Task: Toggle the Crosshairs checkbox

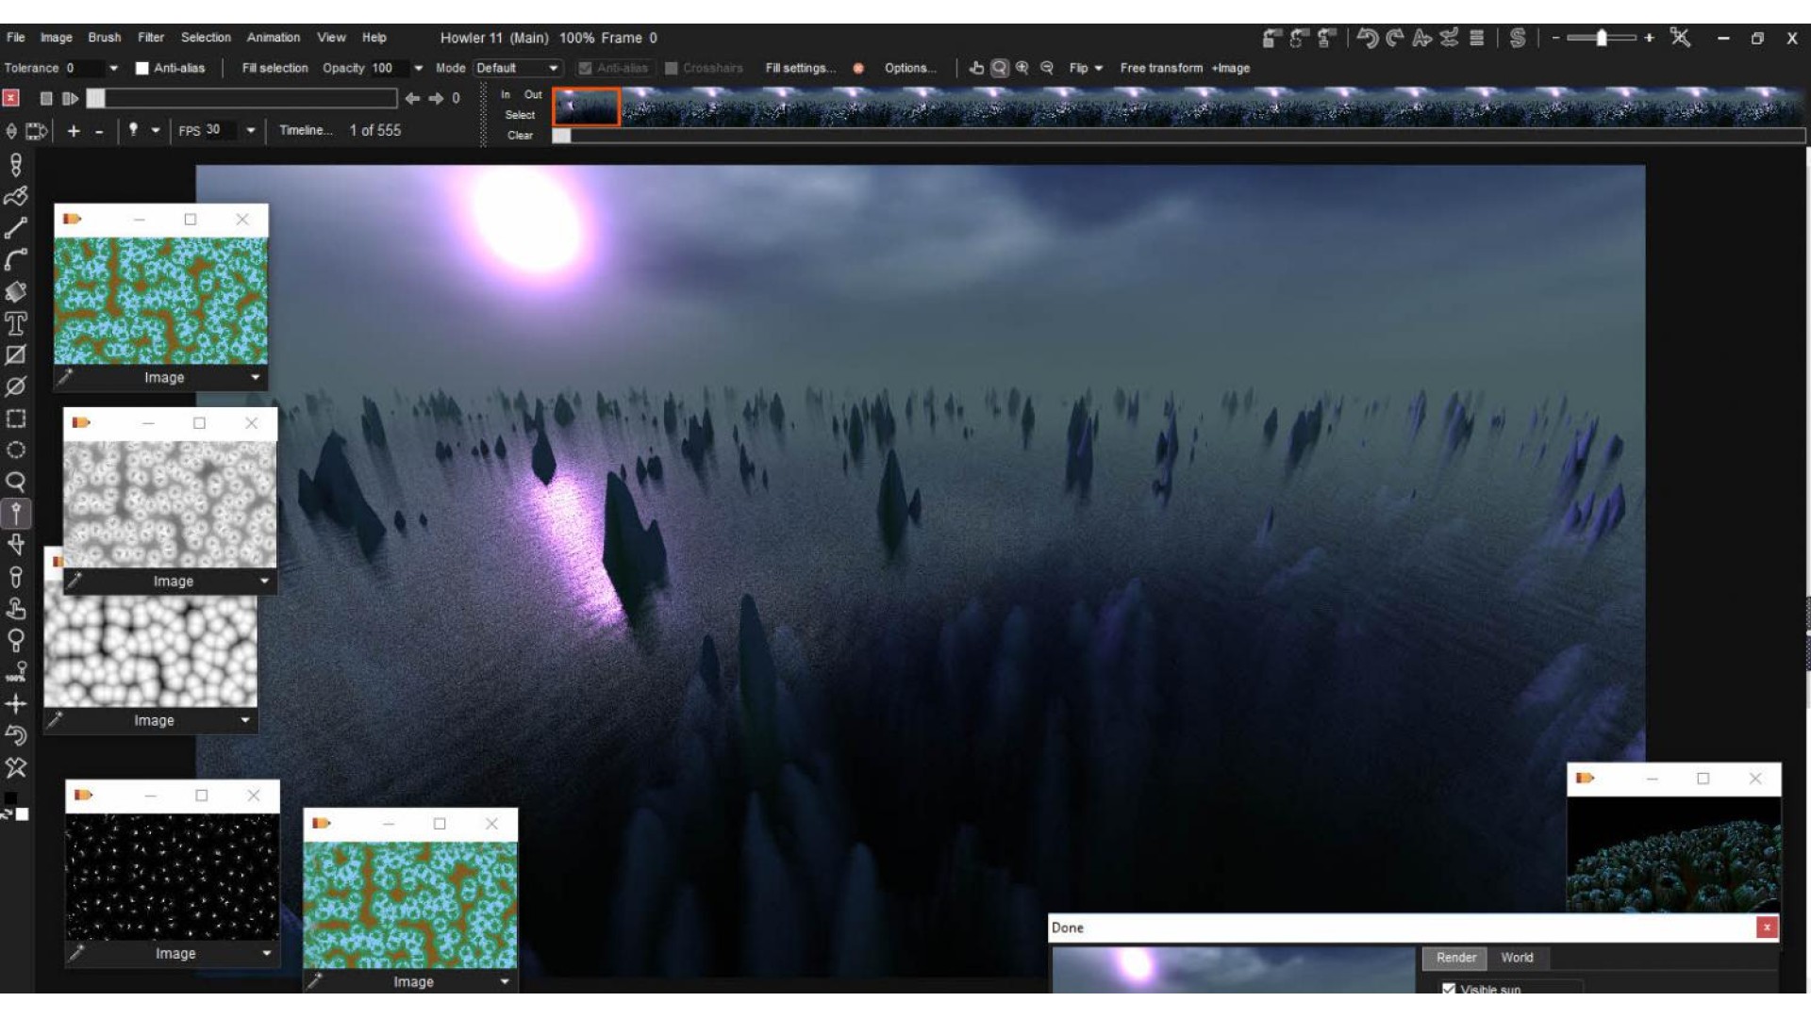Action: pos(672,68)
